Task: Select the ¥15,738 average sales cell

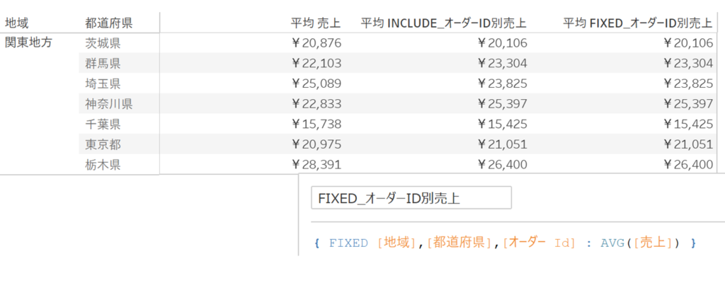Action: 316,125
